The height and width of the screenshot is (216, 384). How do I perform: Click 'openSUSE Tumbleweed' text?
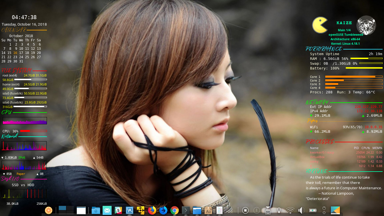[346, 35]
